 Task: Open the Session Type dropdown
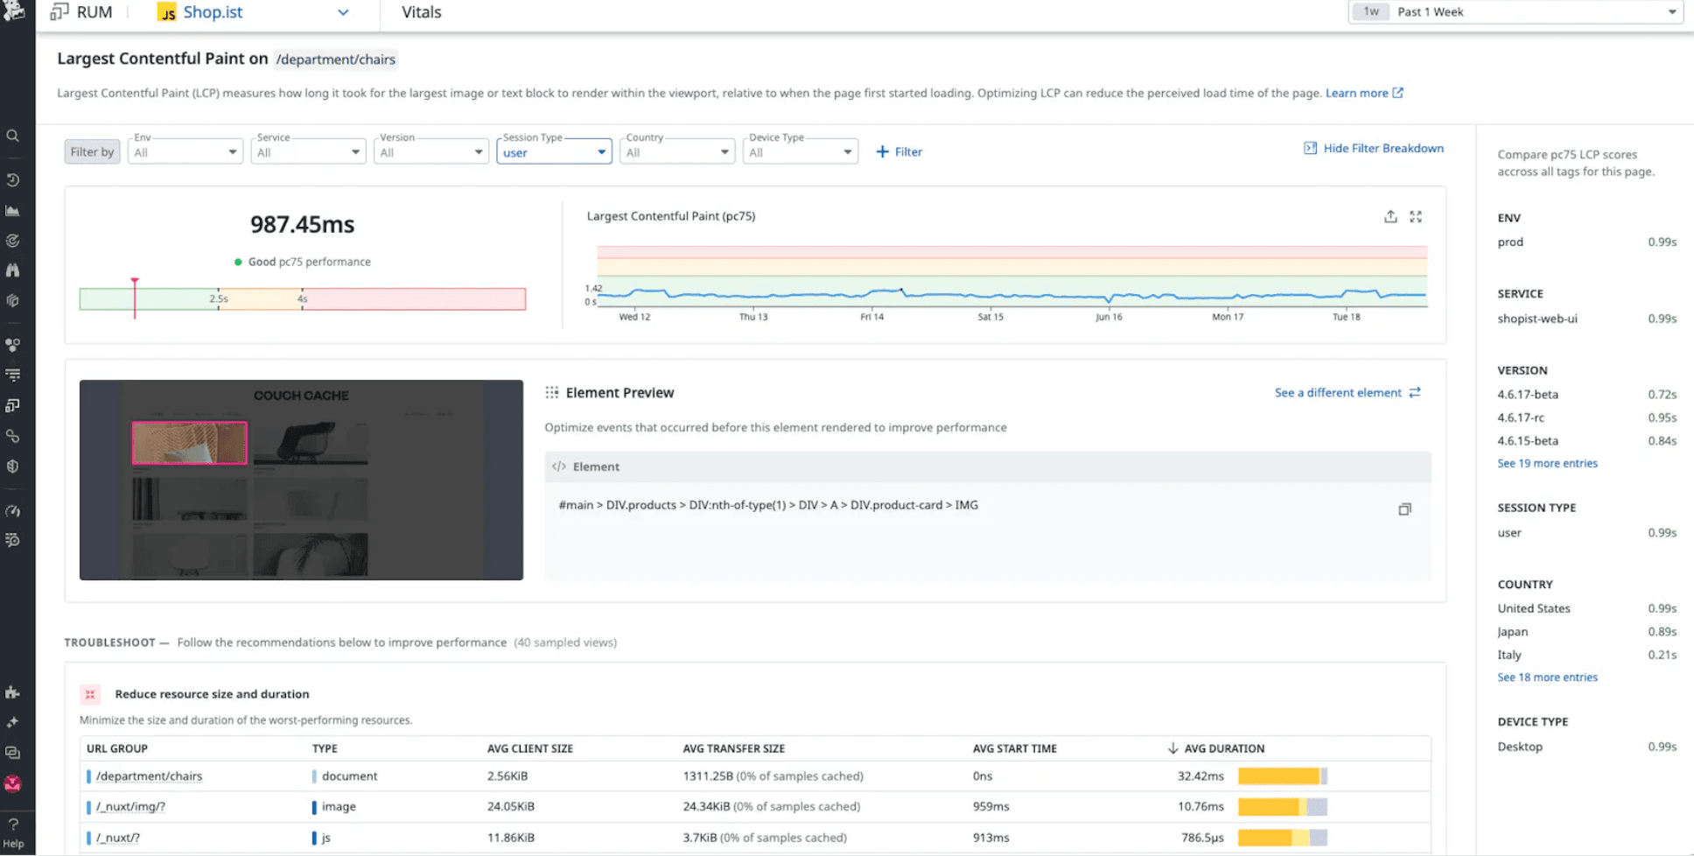tap(554, 152)
